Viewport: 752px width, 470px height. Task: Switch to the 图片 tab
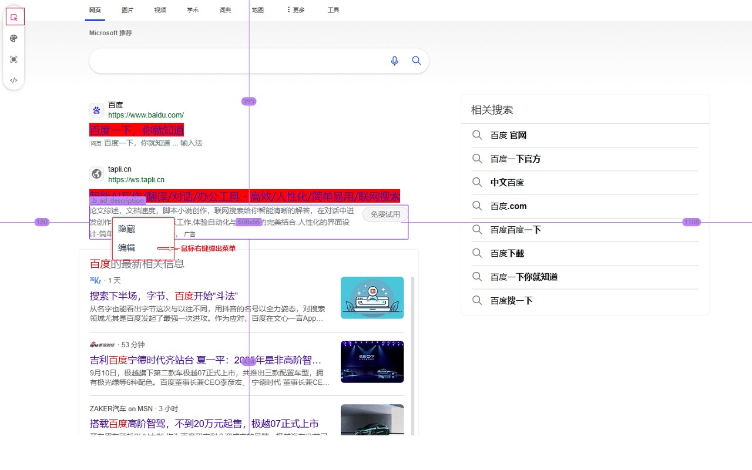point(127,10)
